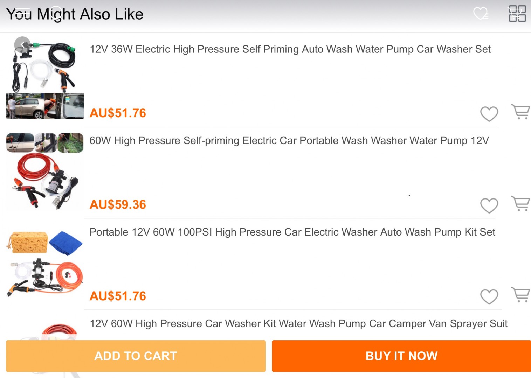View the black hose washer set thumbnail
The image size is (531, 378).
45,78
